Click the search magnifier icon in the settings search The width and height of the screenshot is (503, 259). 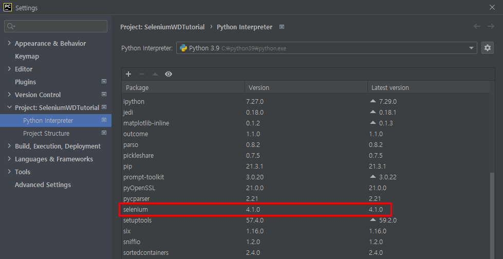click(x=11, y=26)
